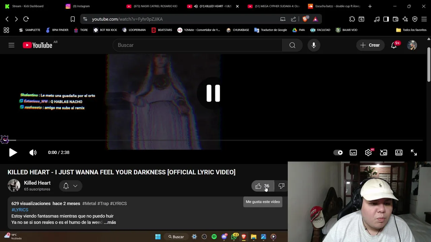
Task: Open BPM FINDER bookmark
Action: click(x=57, y=30)
